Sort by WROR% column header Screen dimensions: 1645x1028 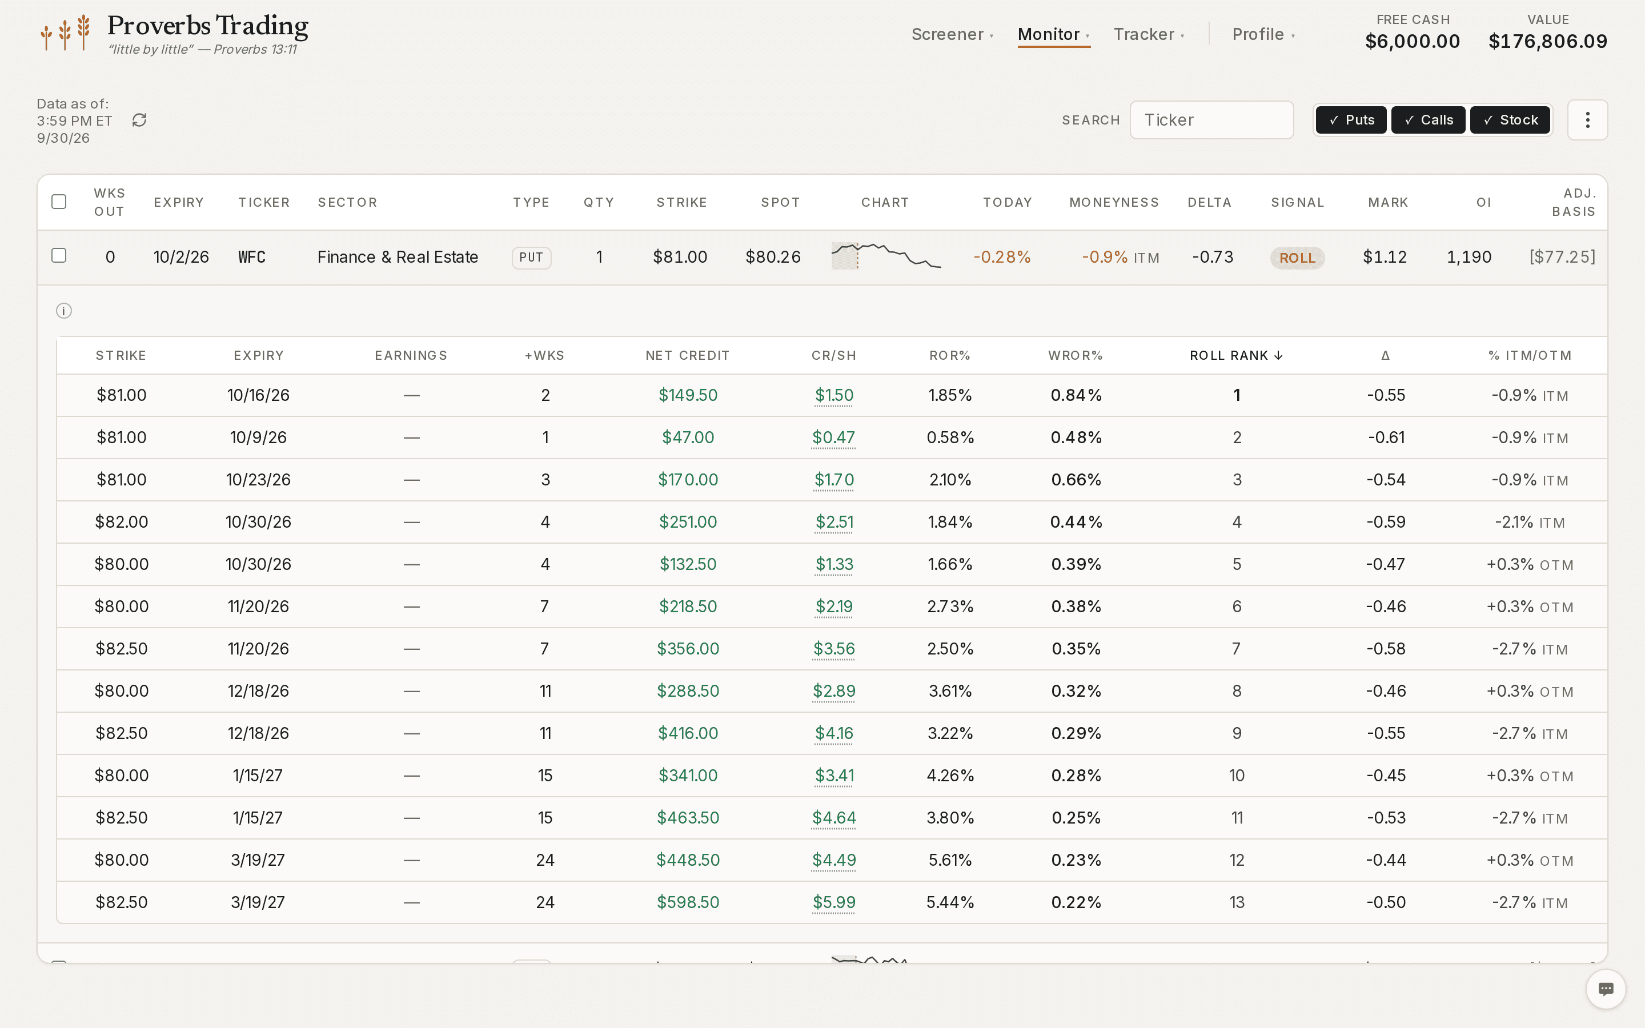point(1076,356)
